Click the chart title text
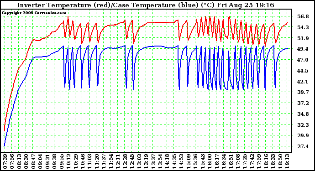This screenshot has width=315, height=171. pyautogui.click(x=146, y=5)
